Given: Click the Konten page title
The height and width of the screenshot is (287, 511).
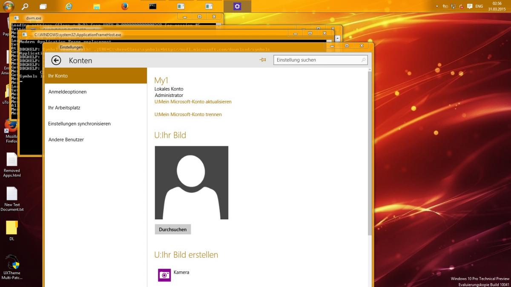Looking at the screenshot, I should tap(80, 60).
